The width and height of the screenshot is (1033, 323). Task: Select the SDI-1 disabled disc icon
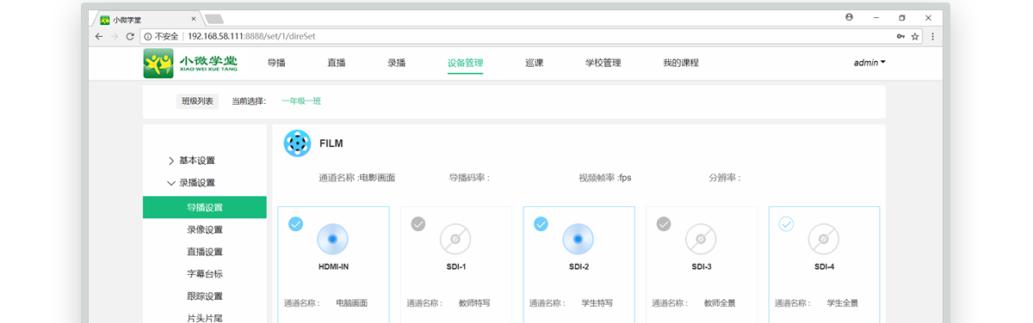pos(455,239)
